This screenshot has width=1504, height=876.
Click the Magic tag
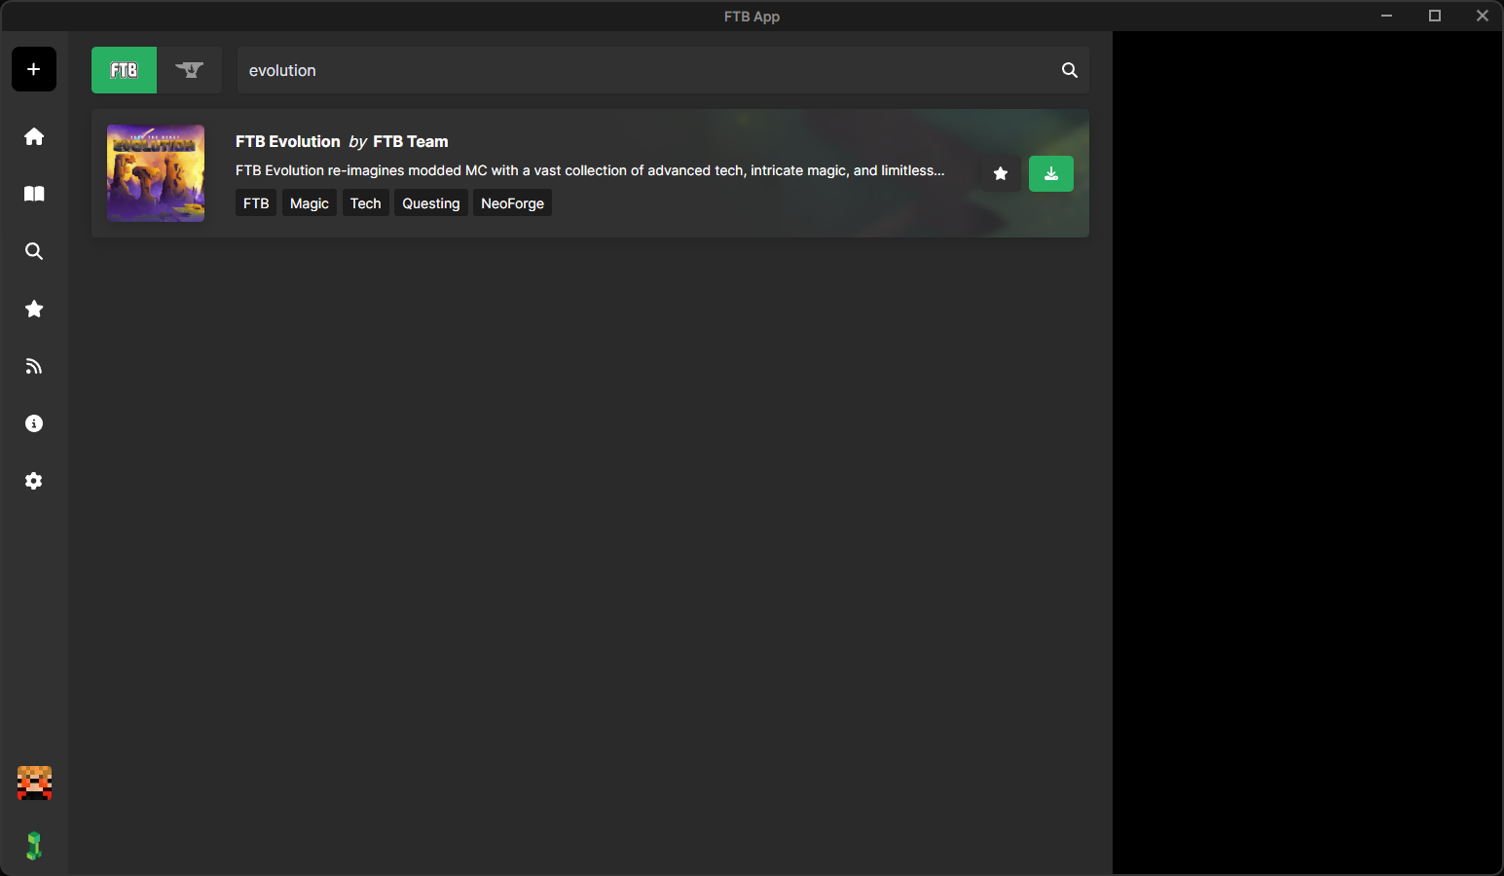[x=309, y=203]
